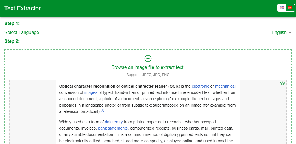Click the Supports: JPEG, JPG, PNG text
The height and width of the screenshot is (144, 296).
pyautogui.click(x=148, y=75)
